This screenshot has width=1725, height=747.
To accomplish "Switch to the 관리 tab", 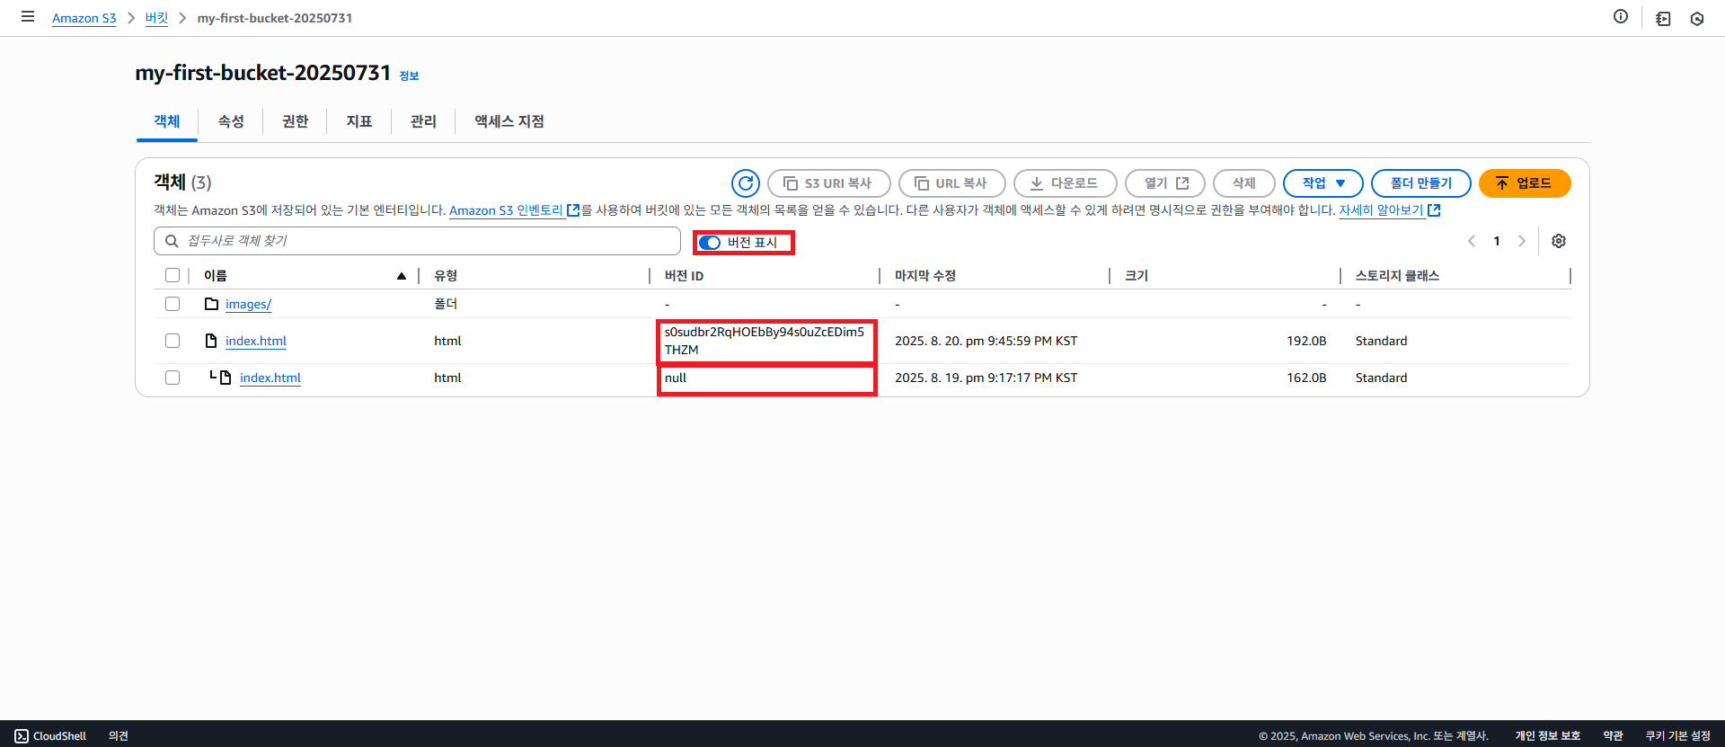I will tap(423, 121).
